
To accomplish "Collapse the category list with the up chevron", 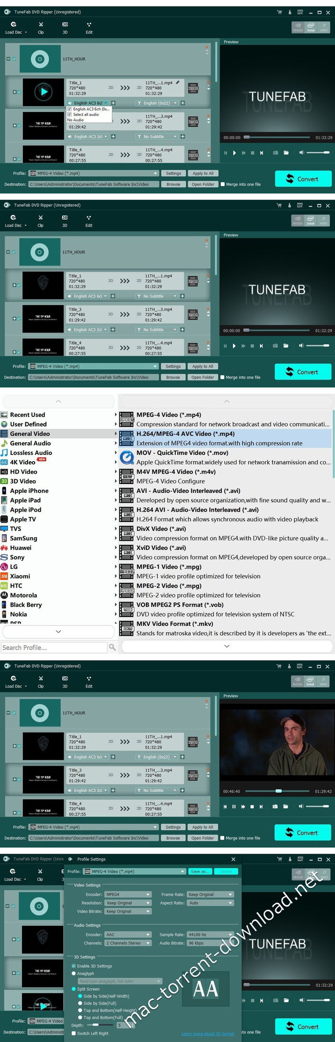I will (x=58, y=402).
